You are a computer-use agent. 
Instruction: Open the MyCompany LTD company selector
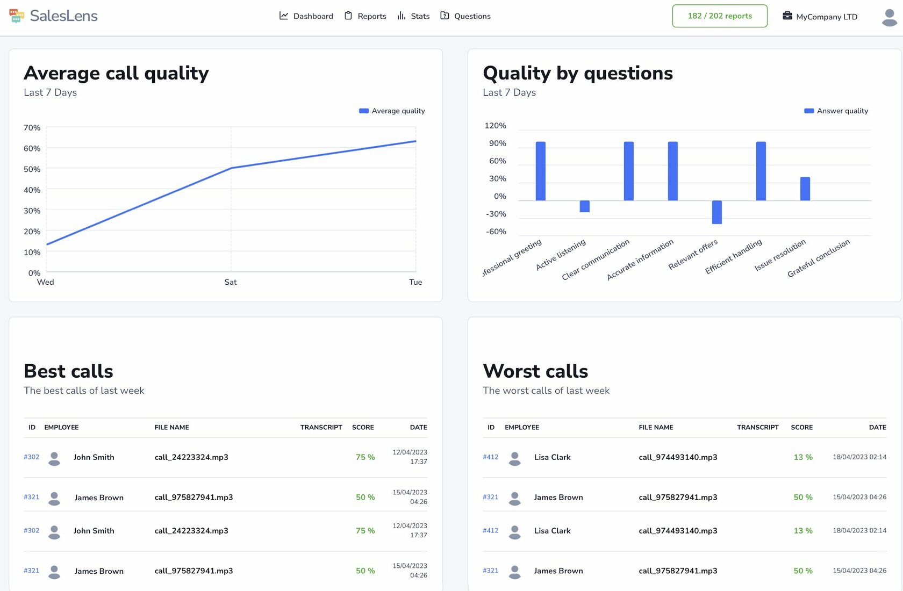click(826, 17)
